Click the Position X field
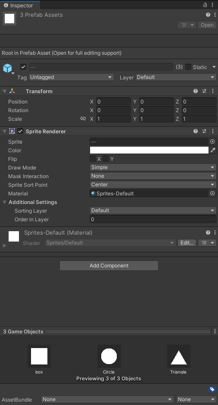This screenshot has height=405, width=218. [113, 101]
